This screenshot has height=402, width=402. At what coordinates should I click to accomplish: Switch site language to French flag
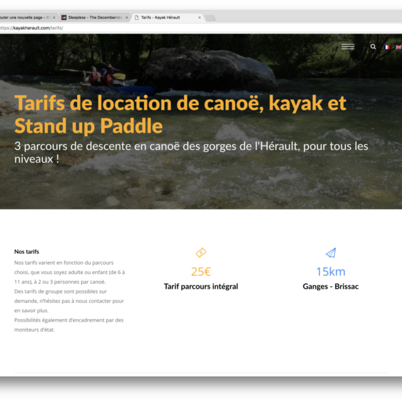[x=386, y=47]
